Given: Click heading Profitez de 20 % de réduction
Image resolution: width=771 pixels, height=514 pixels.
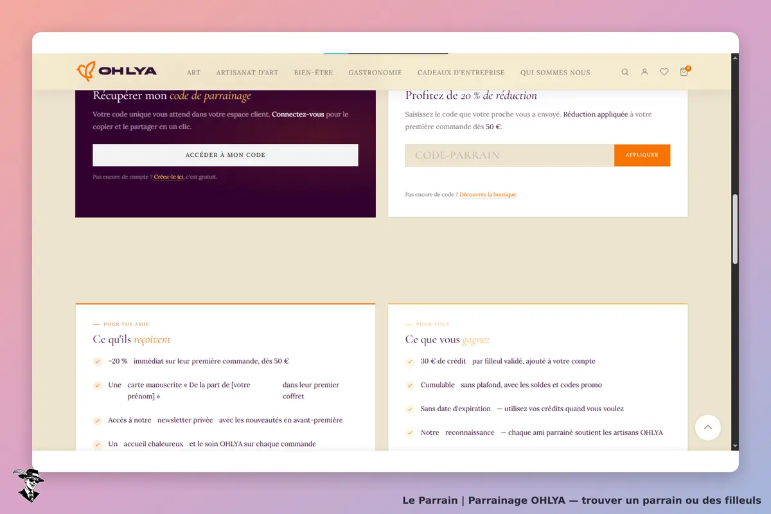Looking at the screenshot, I should click(x=471, y=96).
